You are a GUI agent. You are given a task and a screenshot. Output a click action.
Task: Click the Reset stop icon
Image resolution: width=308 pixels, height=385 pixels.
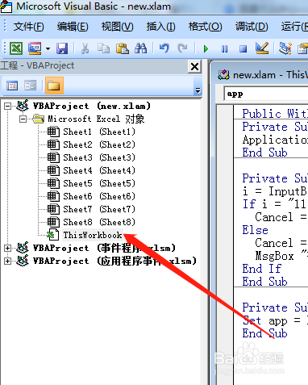coord(243,48)
